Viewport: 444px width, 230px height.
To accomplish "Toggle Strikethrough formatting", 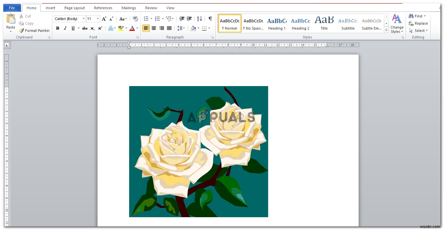I will [85, 28].
